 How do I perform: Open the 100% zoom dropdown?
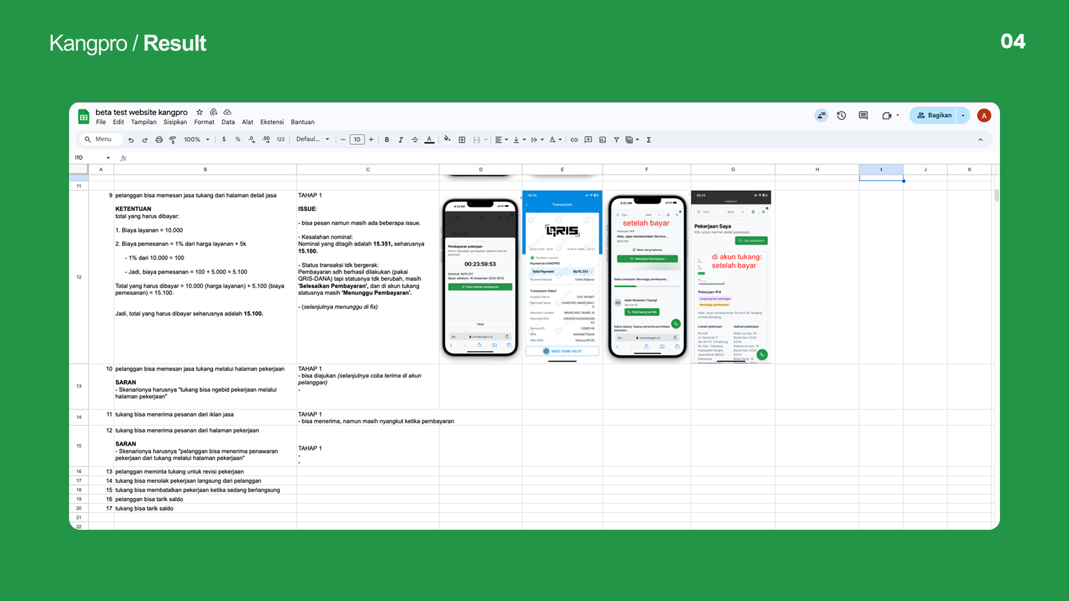[x=197, y=140]
